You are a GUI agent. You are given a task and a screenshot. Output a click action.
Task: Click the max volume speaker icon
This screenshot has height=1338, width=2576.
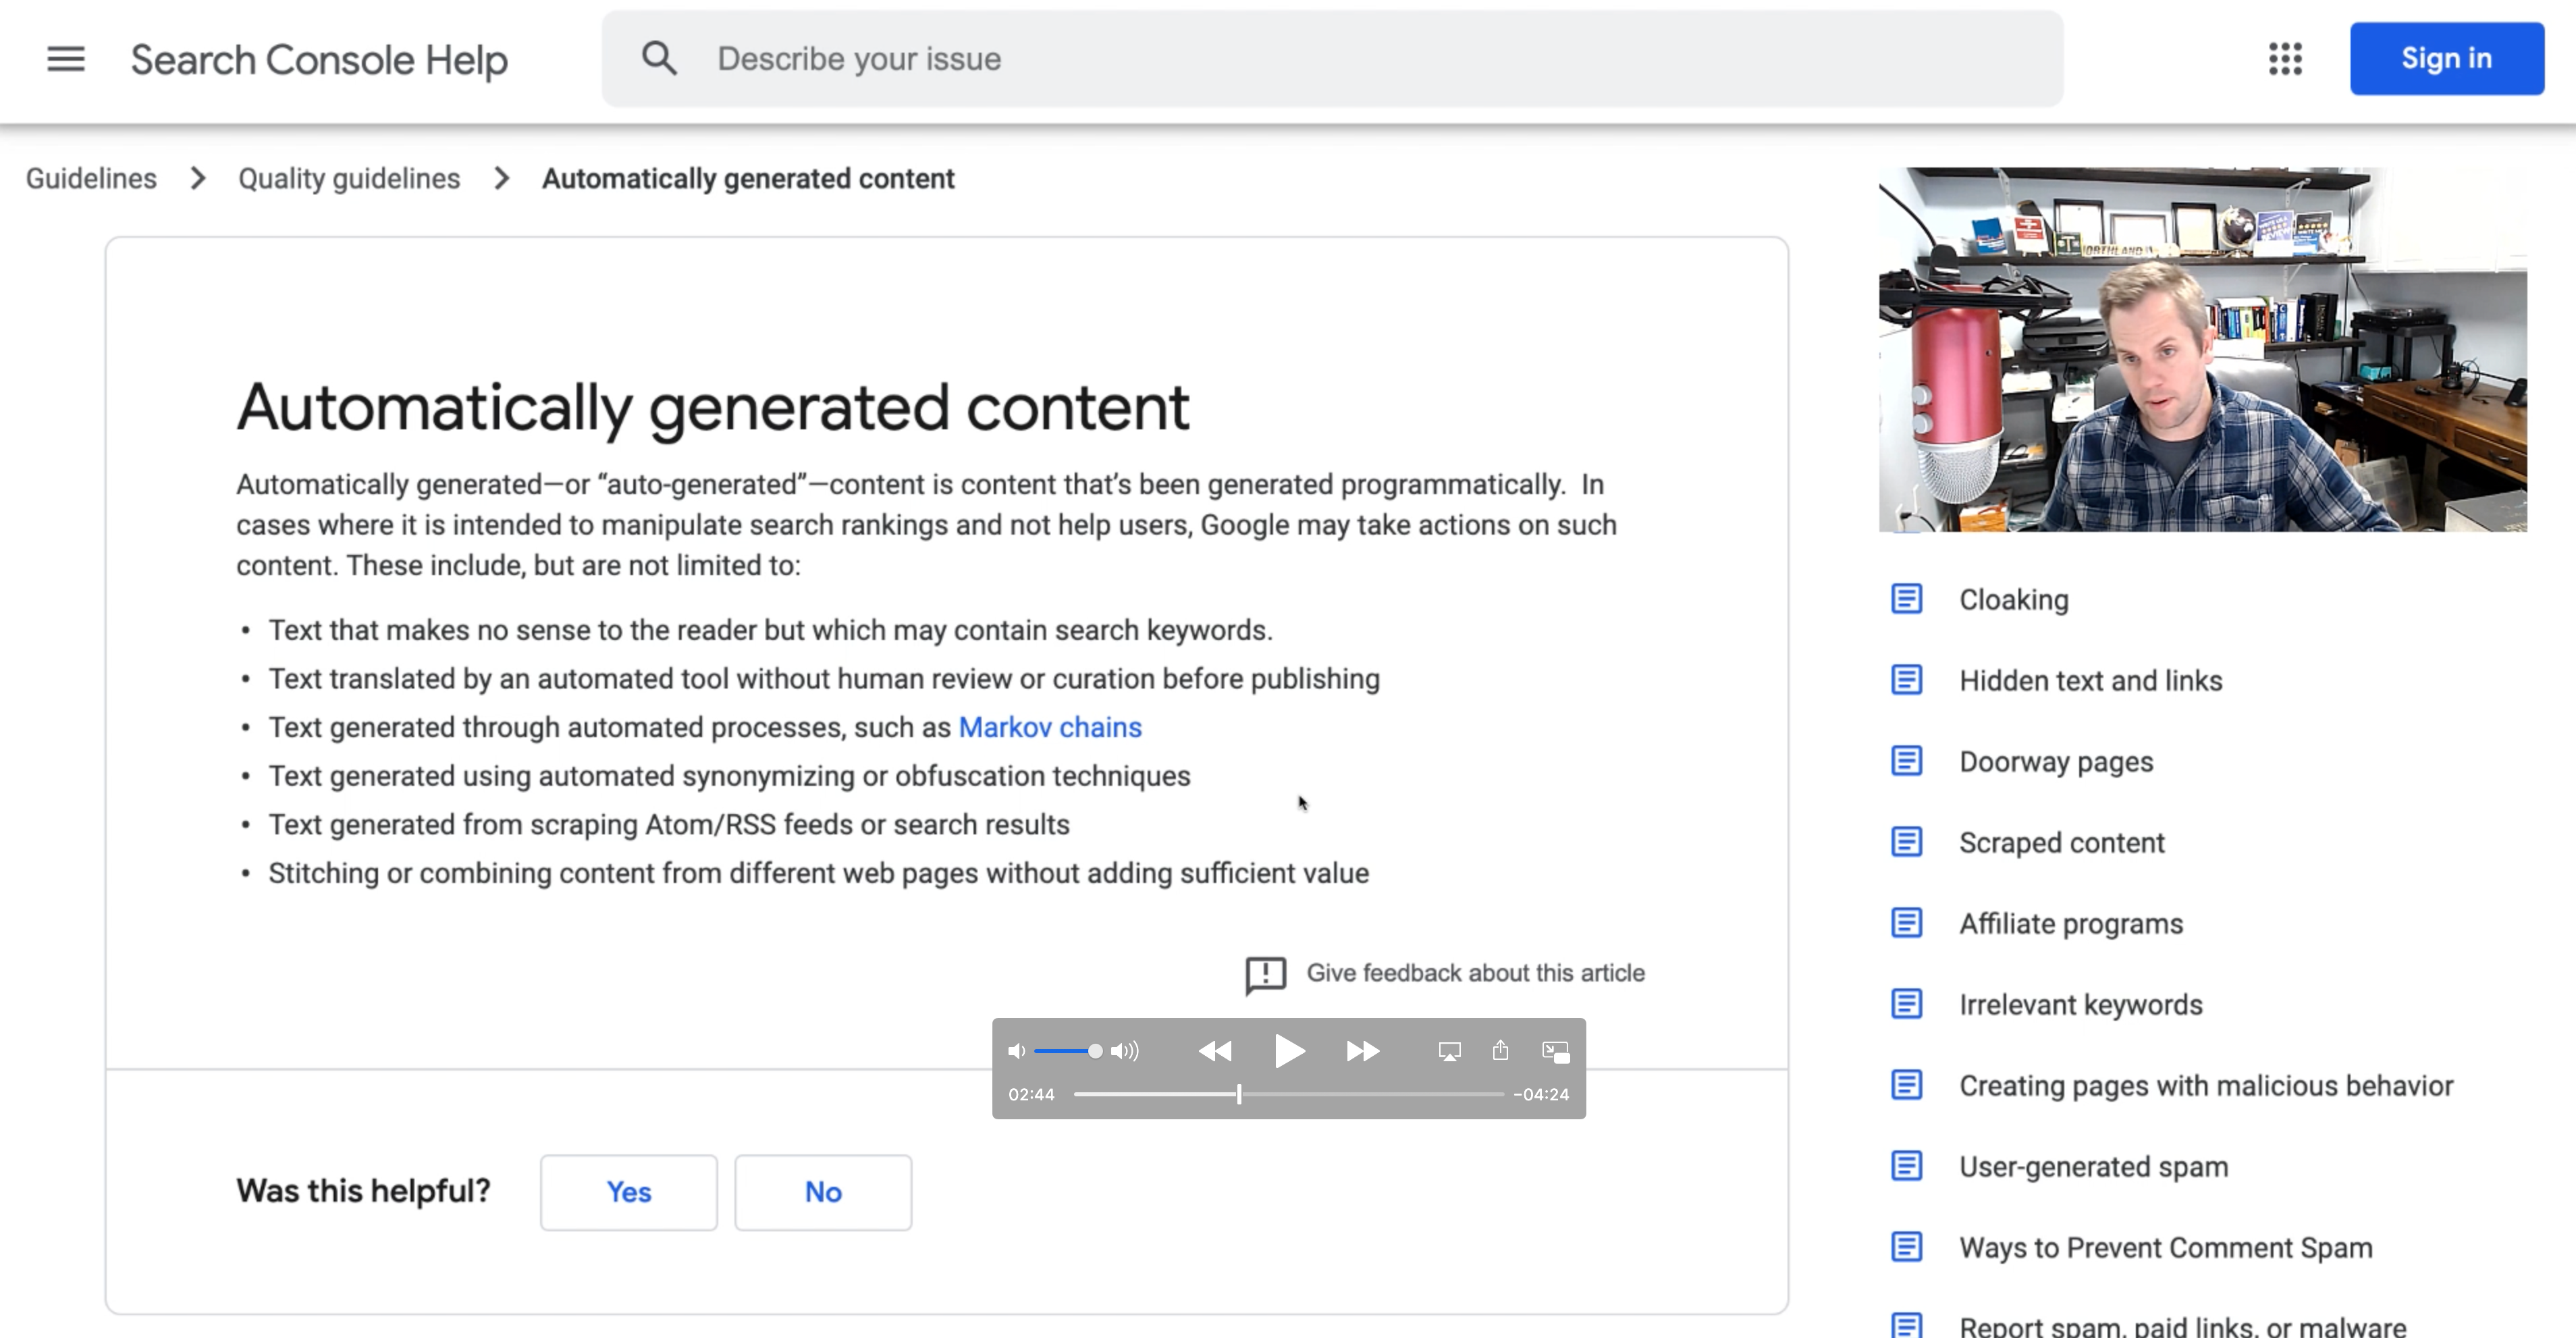click(x=1125, y=1051)
